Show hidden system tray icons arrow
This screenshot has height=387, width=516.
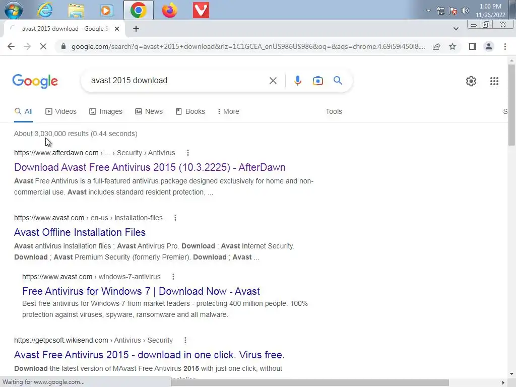(x=428, y=11)
